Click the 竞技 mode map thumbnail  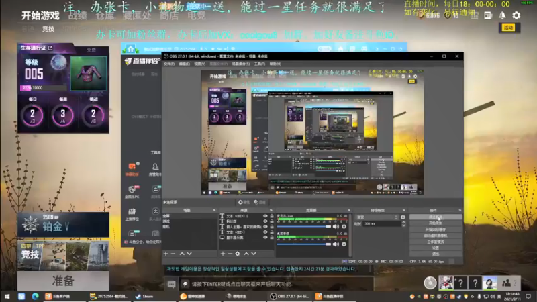[63, 256]
